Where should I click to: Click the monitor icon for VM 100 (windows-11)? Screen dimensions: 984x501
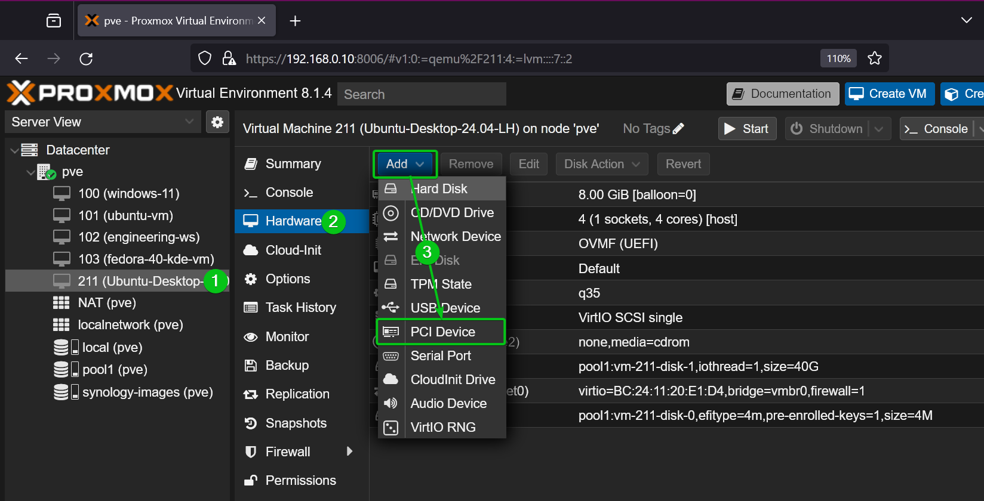tap(61, 193)
